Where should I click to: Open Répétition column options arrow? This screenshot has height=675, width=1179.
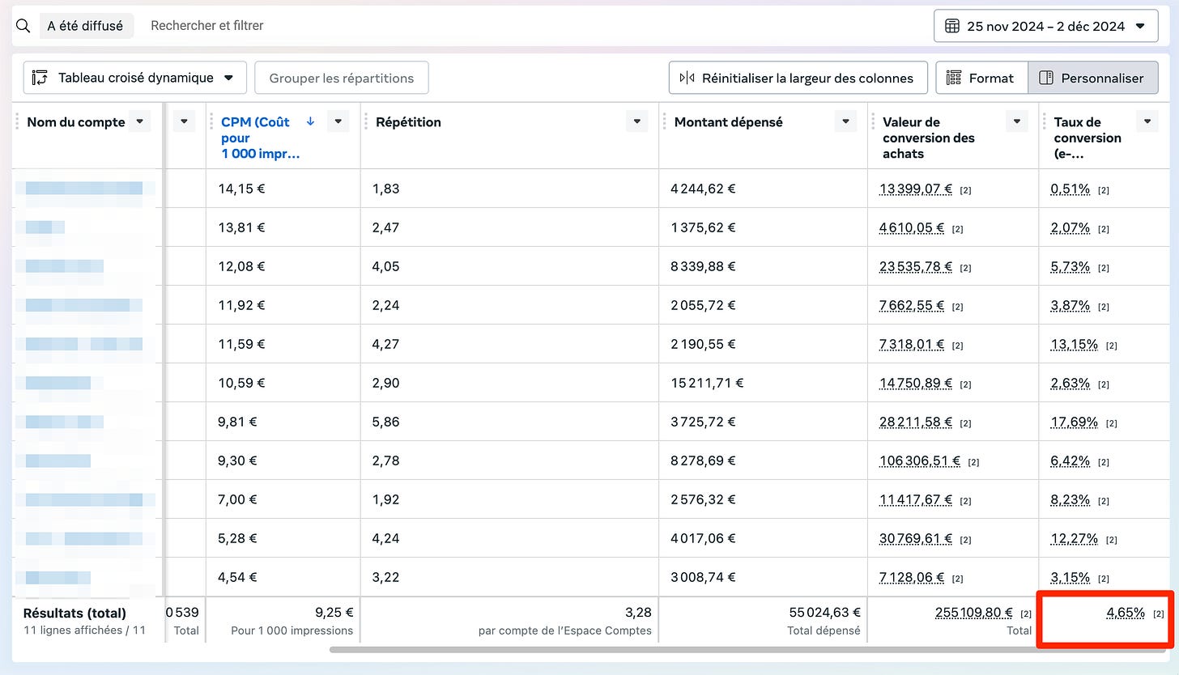[637, 121]
